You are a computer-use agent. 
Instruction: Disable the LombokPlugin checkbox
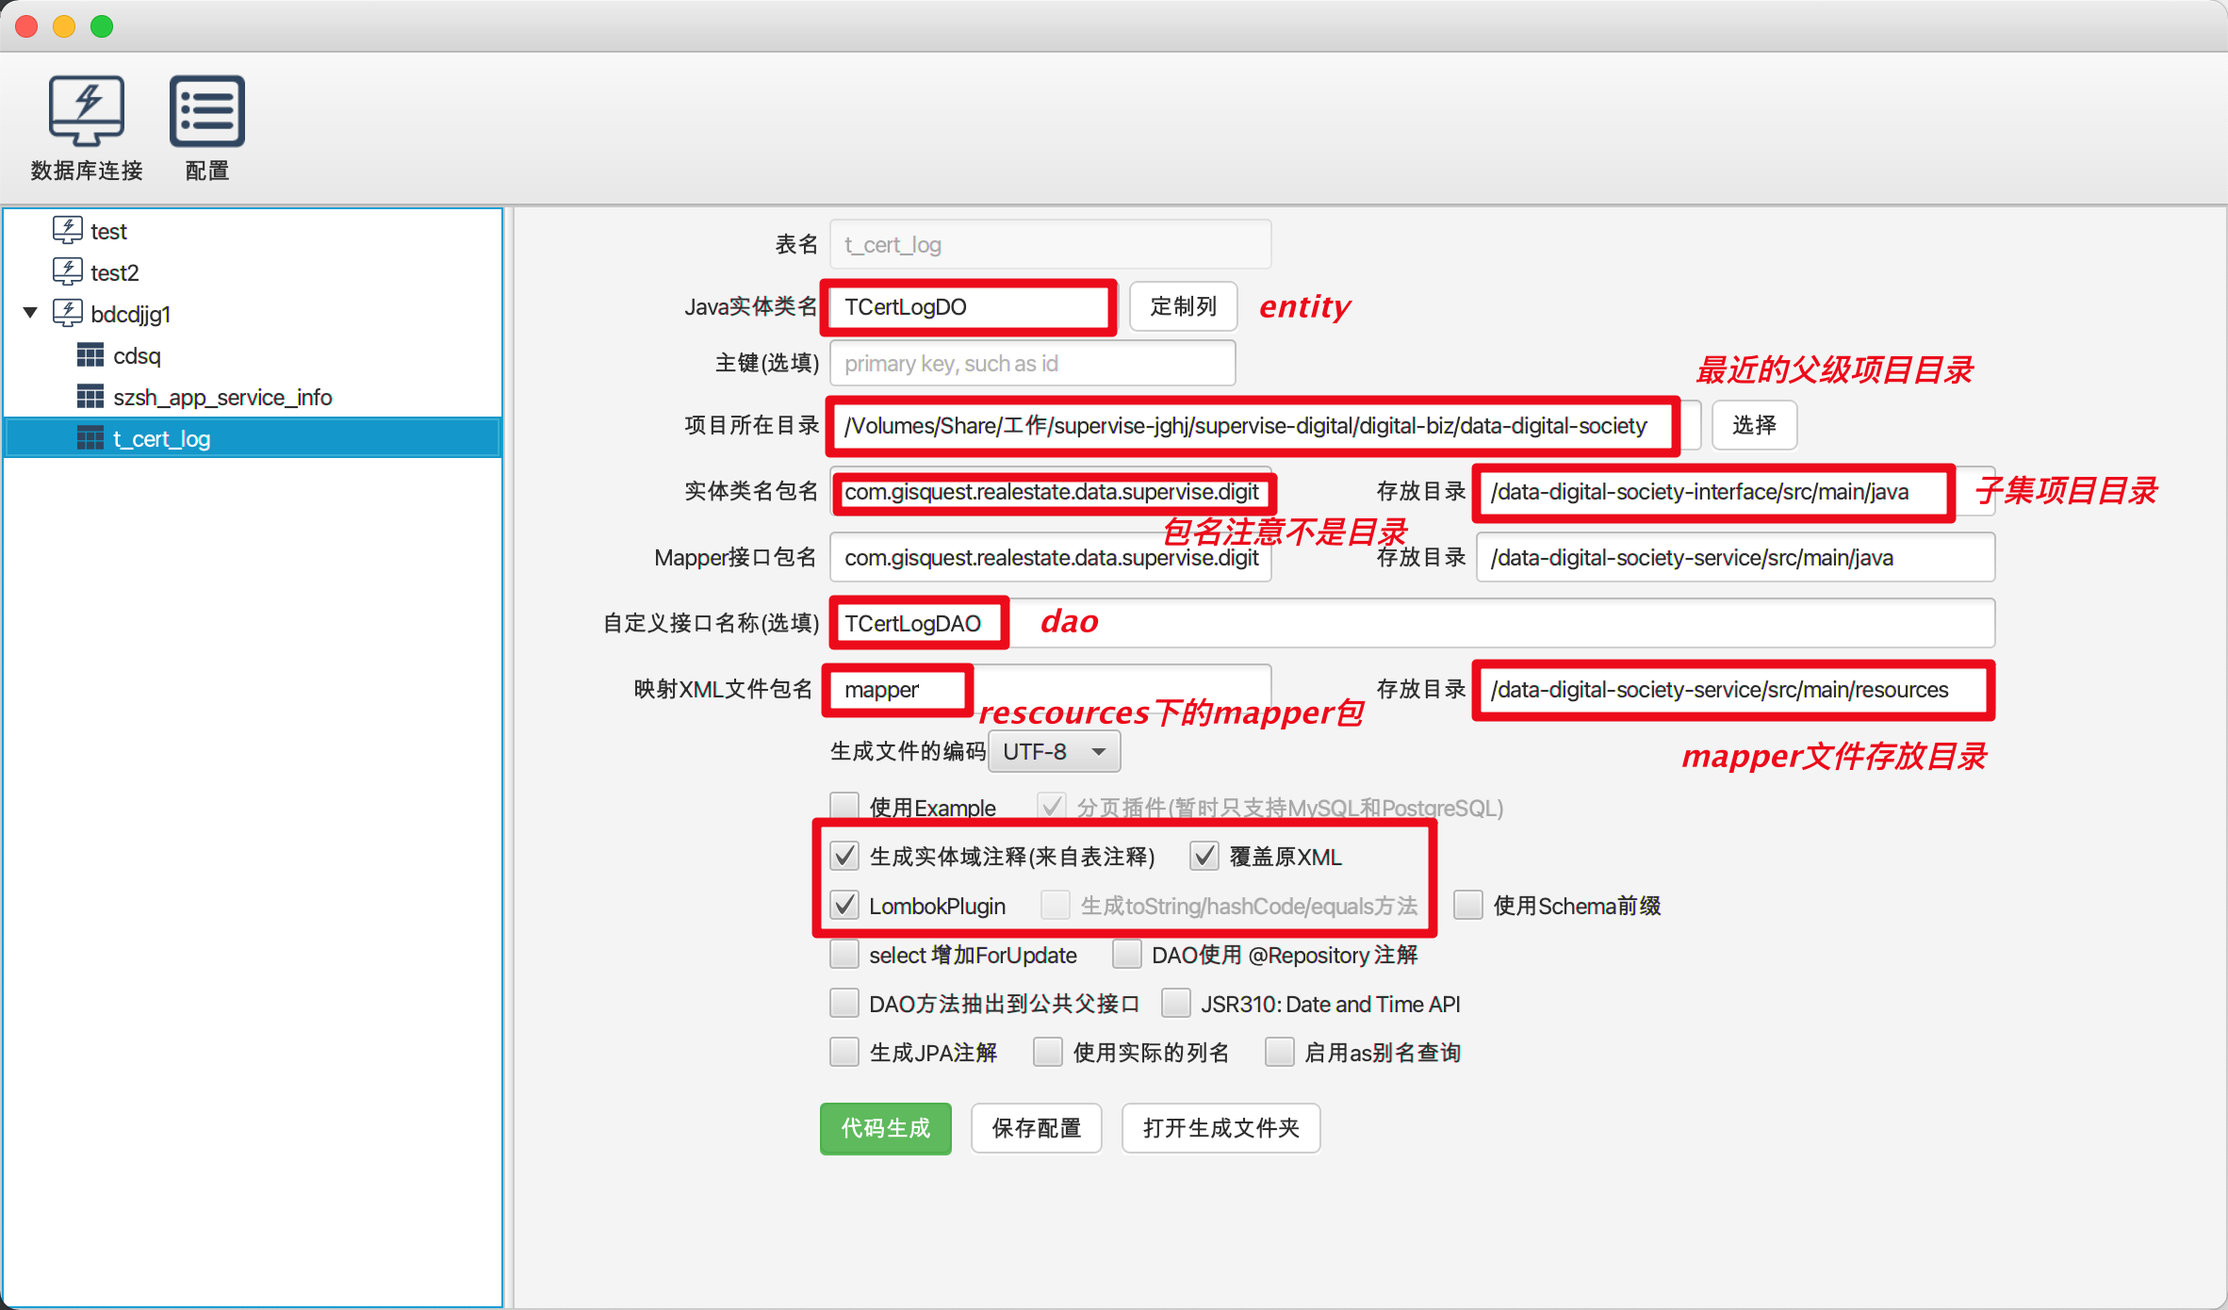pyautogui.click(x=844, y=906)
